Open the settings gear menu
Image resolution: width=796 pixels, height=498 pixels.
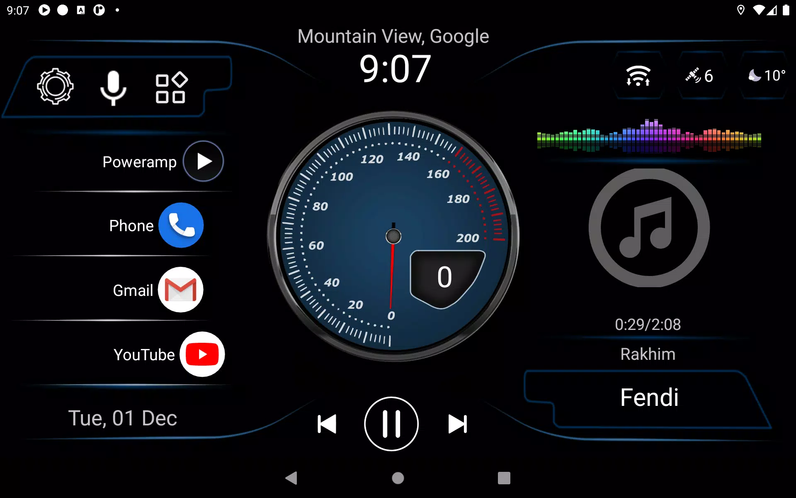pos(56,87)
